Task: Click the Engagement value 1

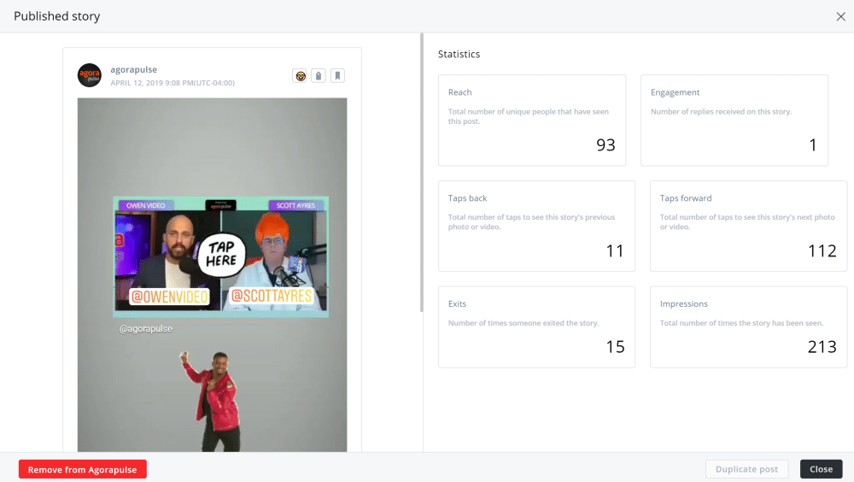Action: [813, 145]
